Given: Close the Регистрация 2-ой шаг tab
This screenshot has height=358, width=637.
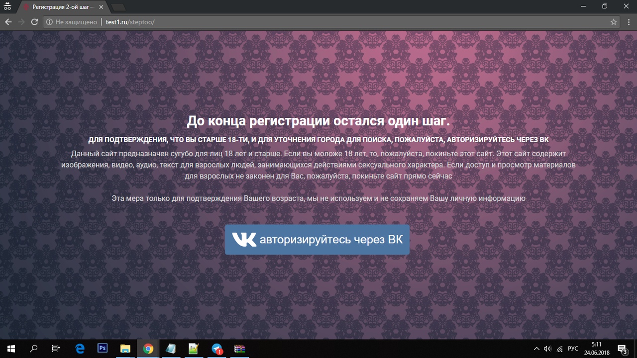Looking at the screenshot, I should (100, 7).
